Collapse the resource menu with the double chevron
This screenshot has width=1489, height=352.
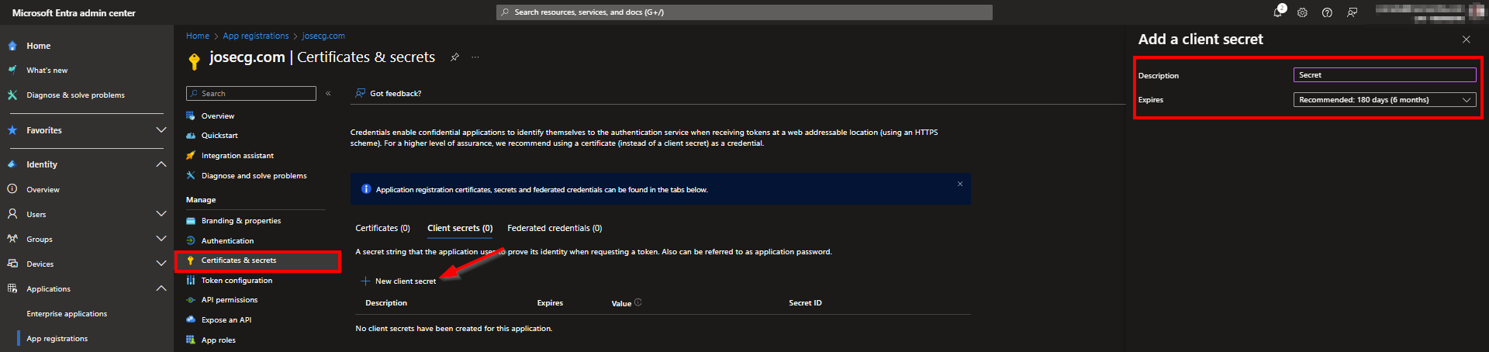(x=328, y=94)
